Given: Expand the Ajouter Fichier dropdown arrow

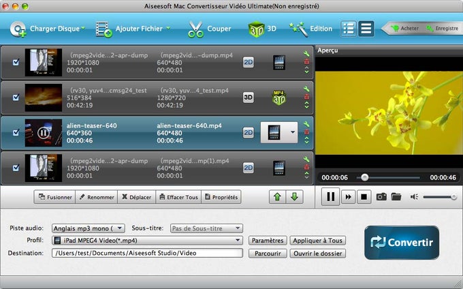Looking at the screenshot, I should coord(168,28).
